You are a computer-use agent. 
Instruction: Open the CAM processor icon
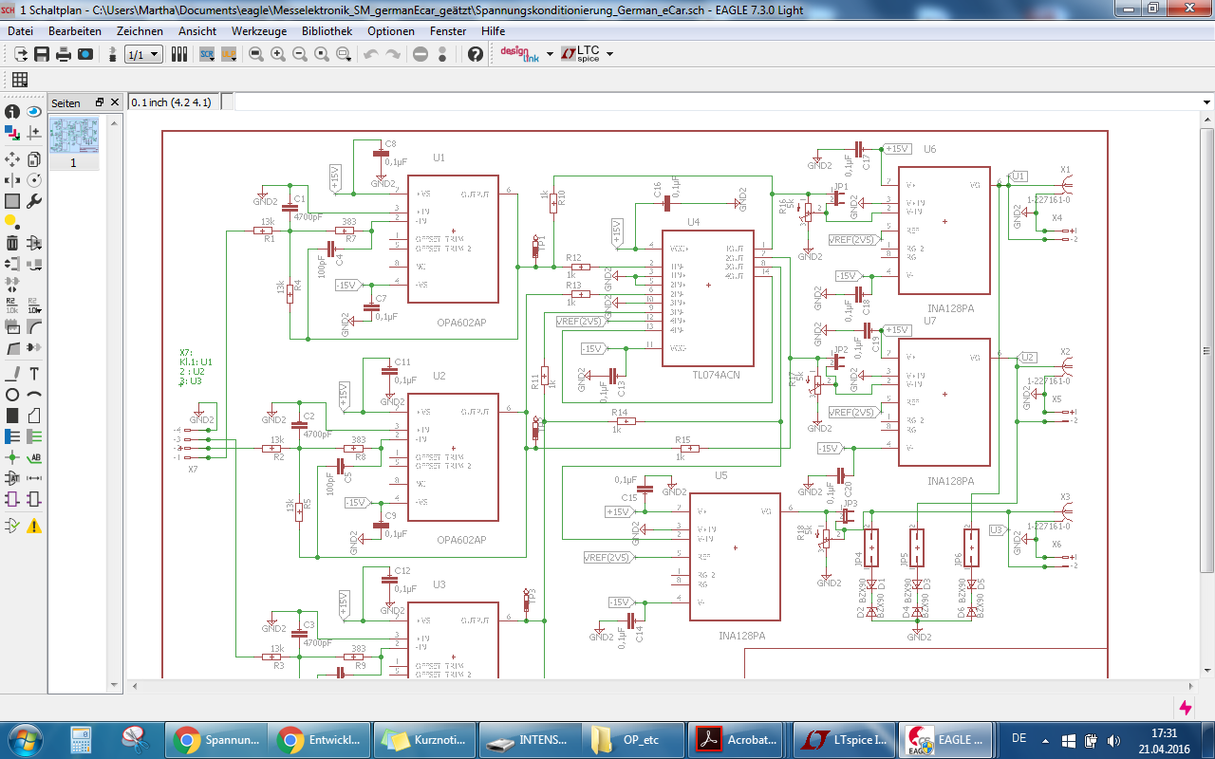pyautogui.click(x=85, y=54)
